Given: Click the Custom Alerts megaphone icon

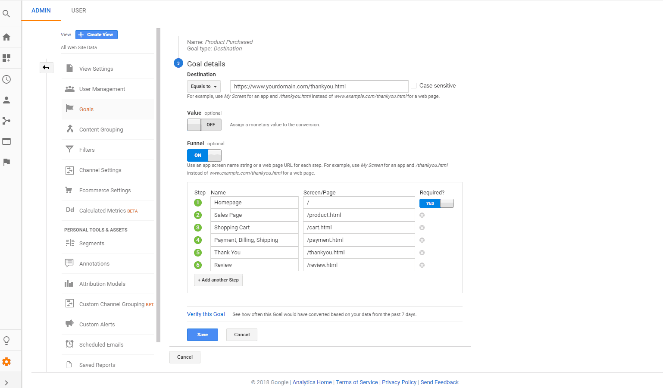Looking at the screenshot, I should pos(69,323).
